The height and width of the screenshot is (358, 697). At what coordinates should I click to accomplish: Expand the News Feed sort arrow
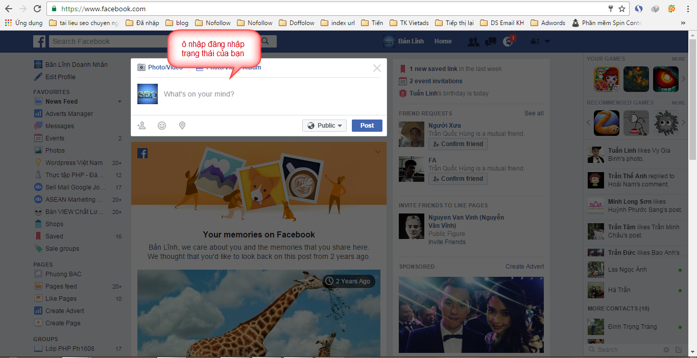pos(119,101)
